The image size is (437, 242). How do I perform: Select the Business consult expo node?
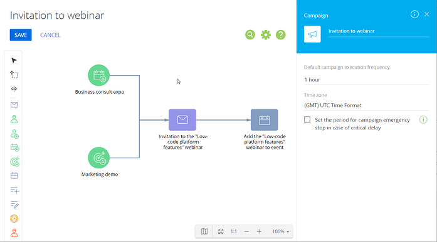coord(98,75)
